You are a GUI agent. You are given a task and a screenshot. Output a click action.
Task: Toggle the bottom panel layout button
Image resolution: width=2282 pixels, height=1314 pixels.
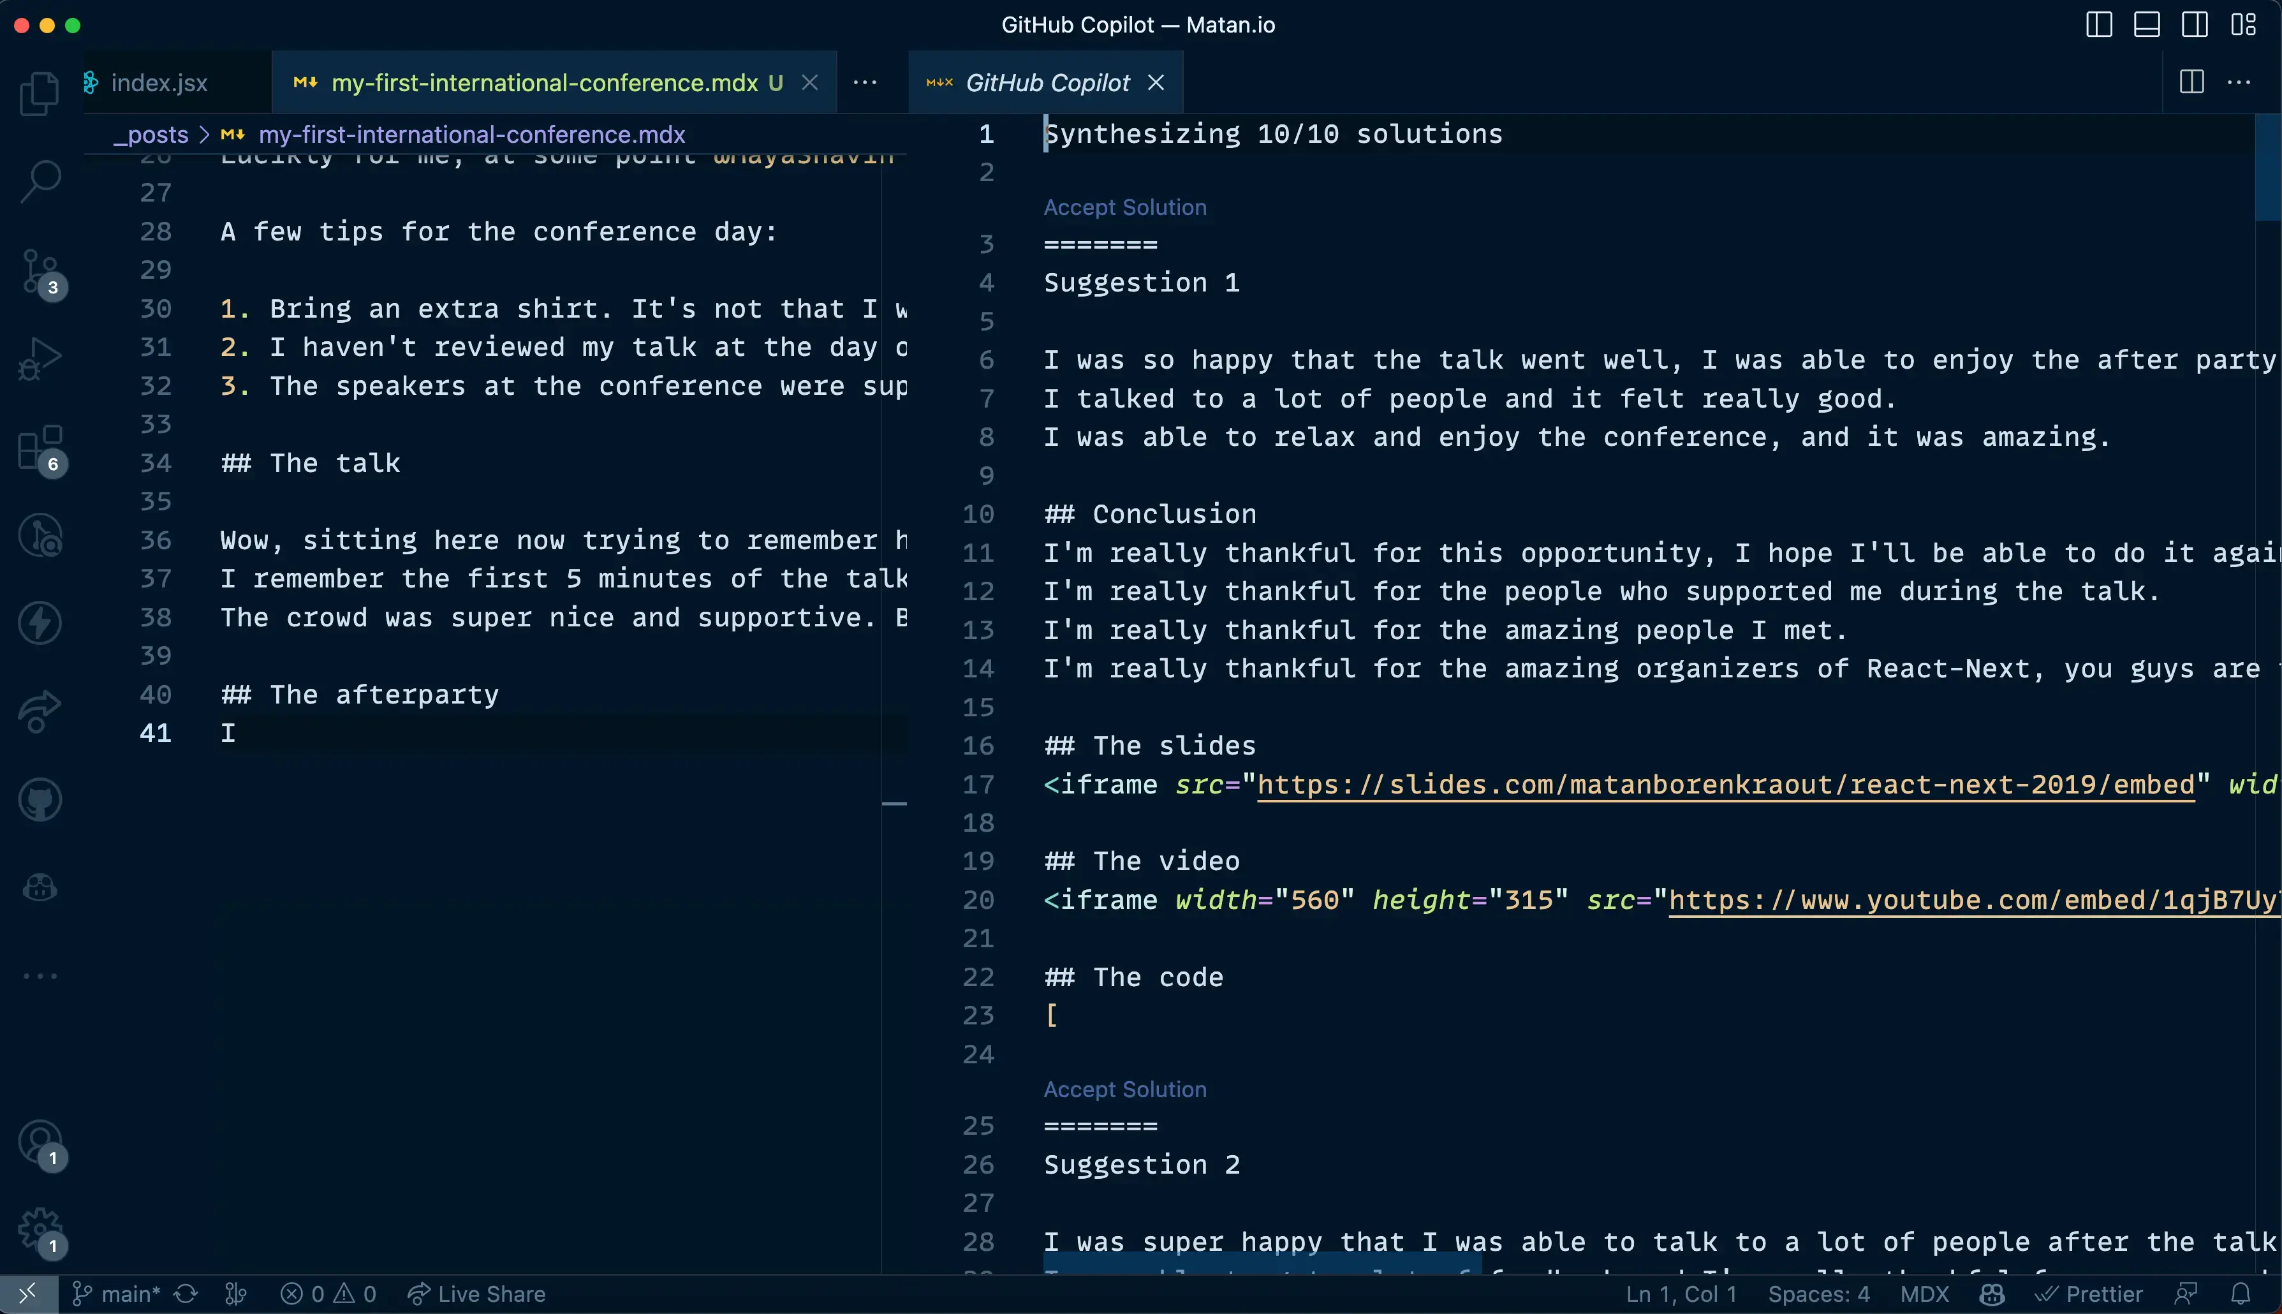2147,24
